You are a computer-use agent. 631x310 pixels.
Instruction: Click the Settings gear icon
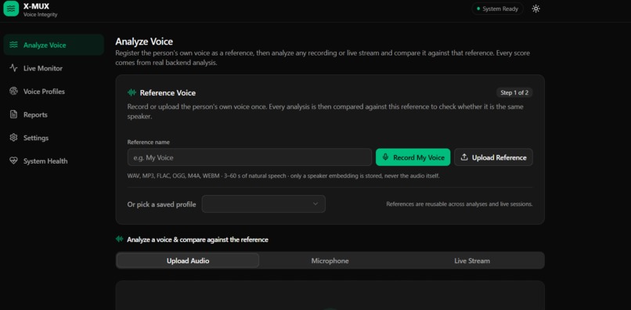(x=13, y=138)
